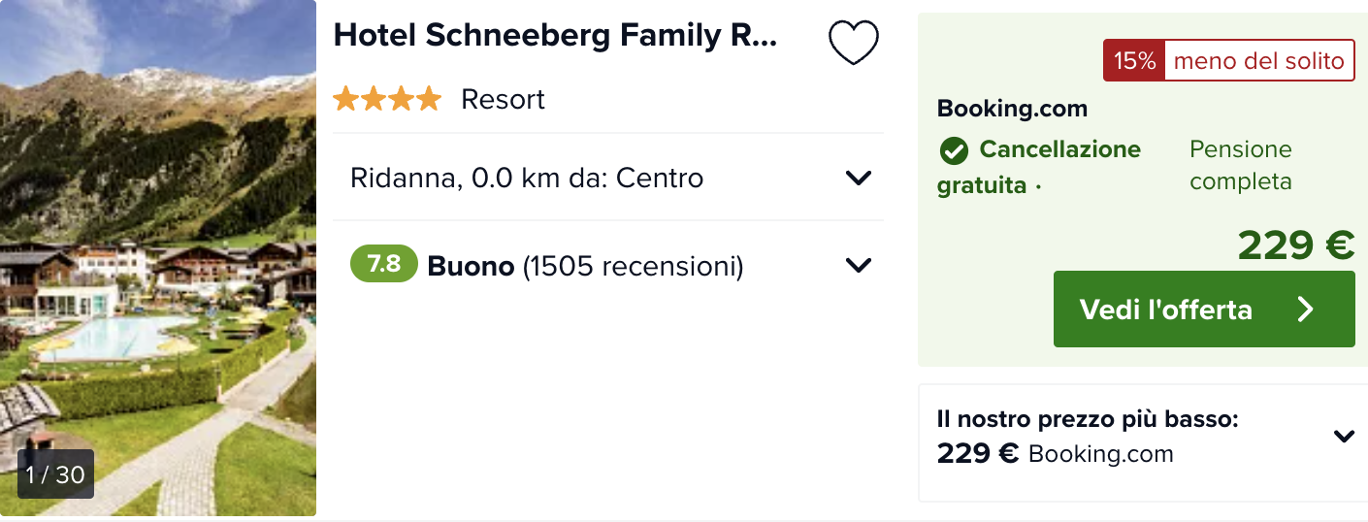Open the Hotel Schneeberg Family Resort title
Image resolution: width=1368 pixels, height=522 pixels.
tap(555, 35)
